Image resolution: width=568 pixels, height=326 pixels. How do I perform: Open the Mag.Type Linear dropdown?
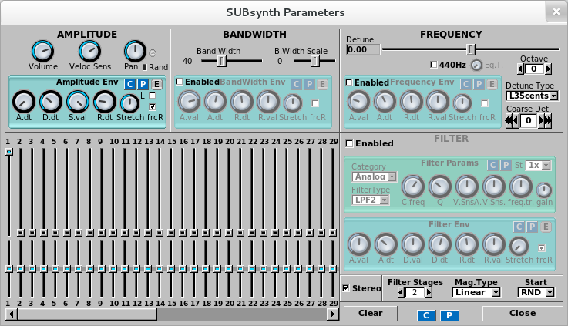point(476,292)
